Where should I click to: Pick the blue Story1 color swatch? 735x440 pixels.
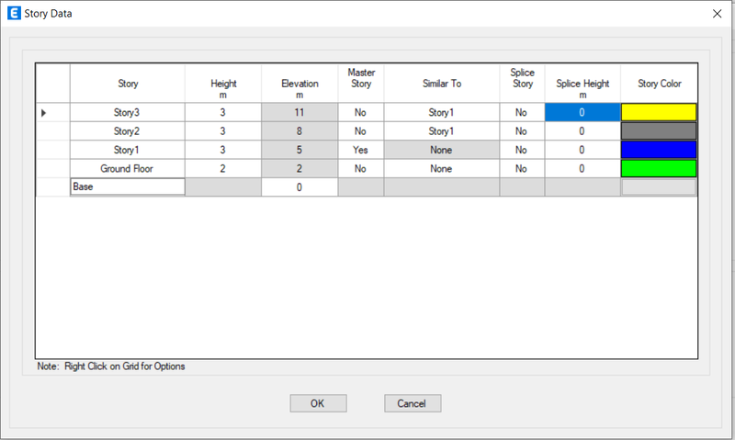click(x=659, y=150)
